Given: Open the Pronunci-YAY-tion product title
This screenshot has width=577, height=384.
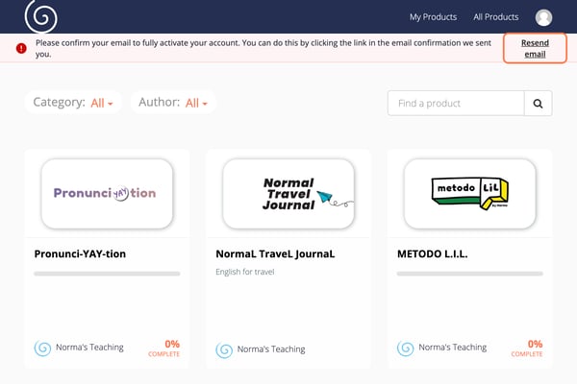Looking at the screenshot, I should (80, 253).
